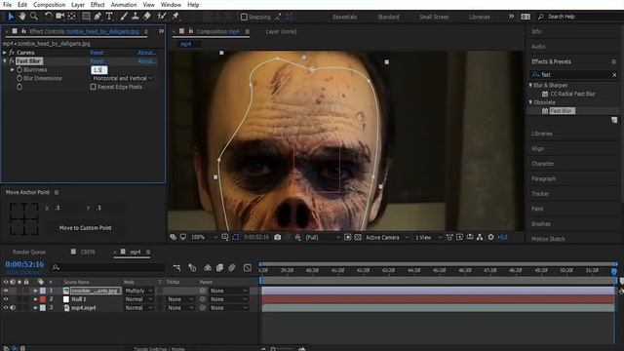Screen dimensions: 624x351
Task: Select the Zoom magnifier tool
Action: (34, 17)
